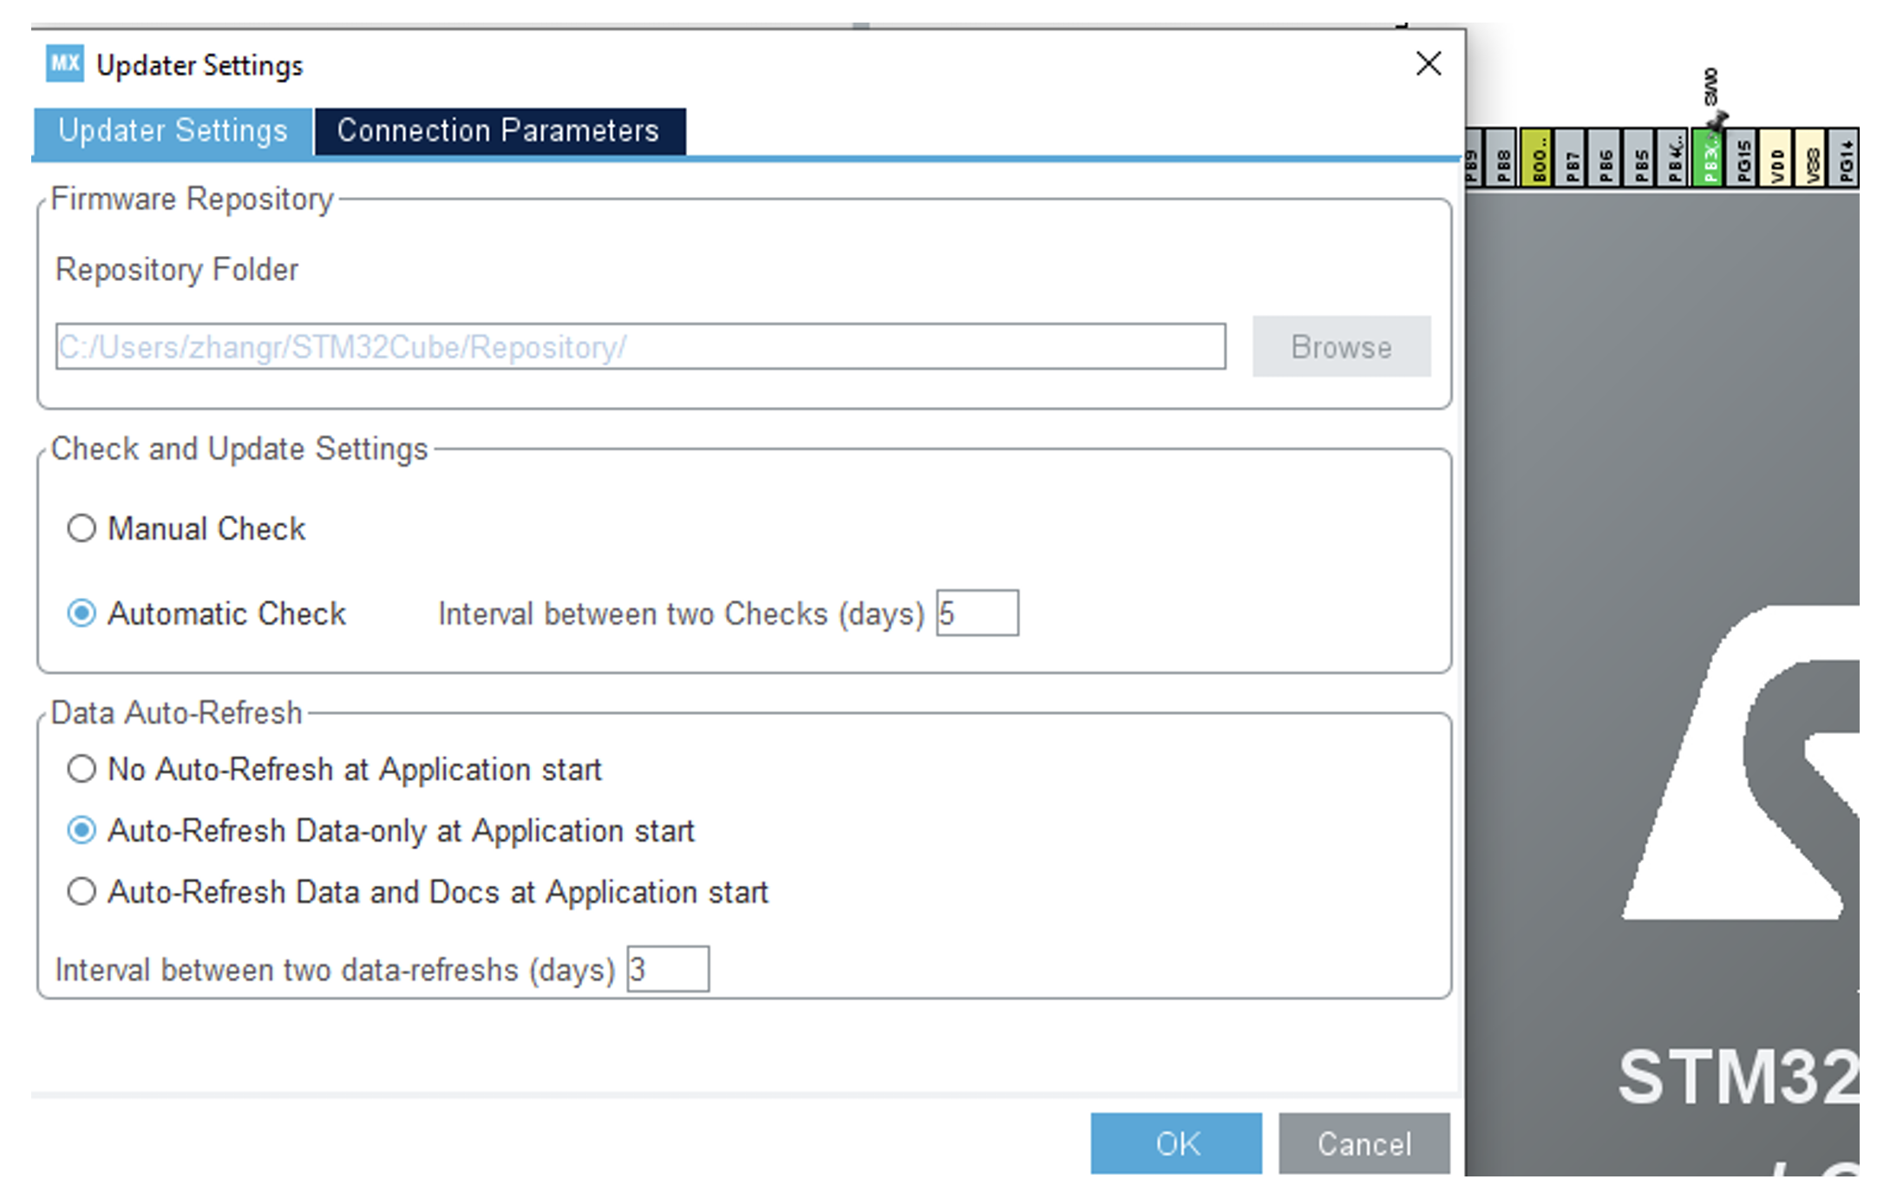Click the PB7 pin on chip
The image size is (1877, 1199).
(x=1572, y=158)
